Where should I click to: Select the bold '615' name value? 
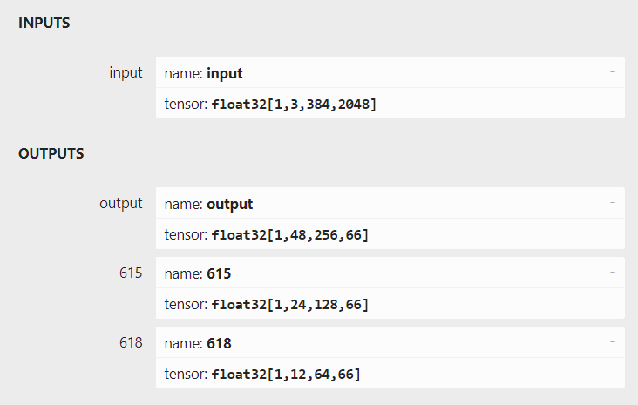click(x=219, y=273)
